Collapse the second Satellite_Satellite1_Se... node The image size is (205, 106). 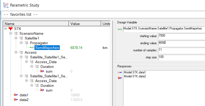(21, 76)
